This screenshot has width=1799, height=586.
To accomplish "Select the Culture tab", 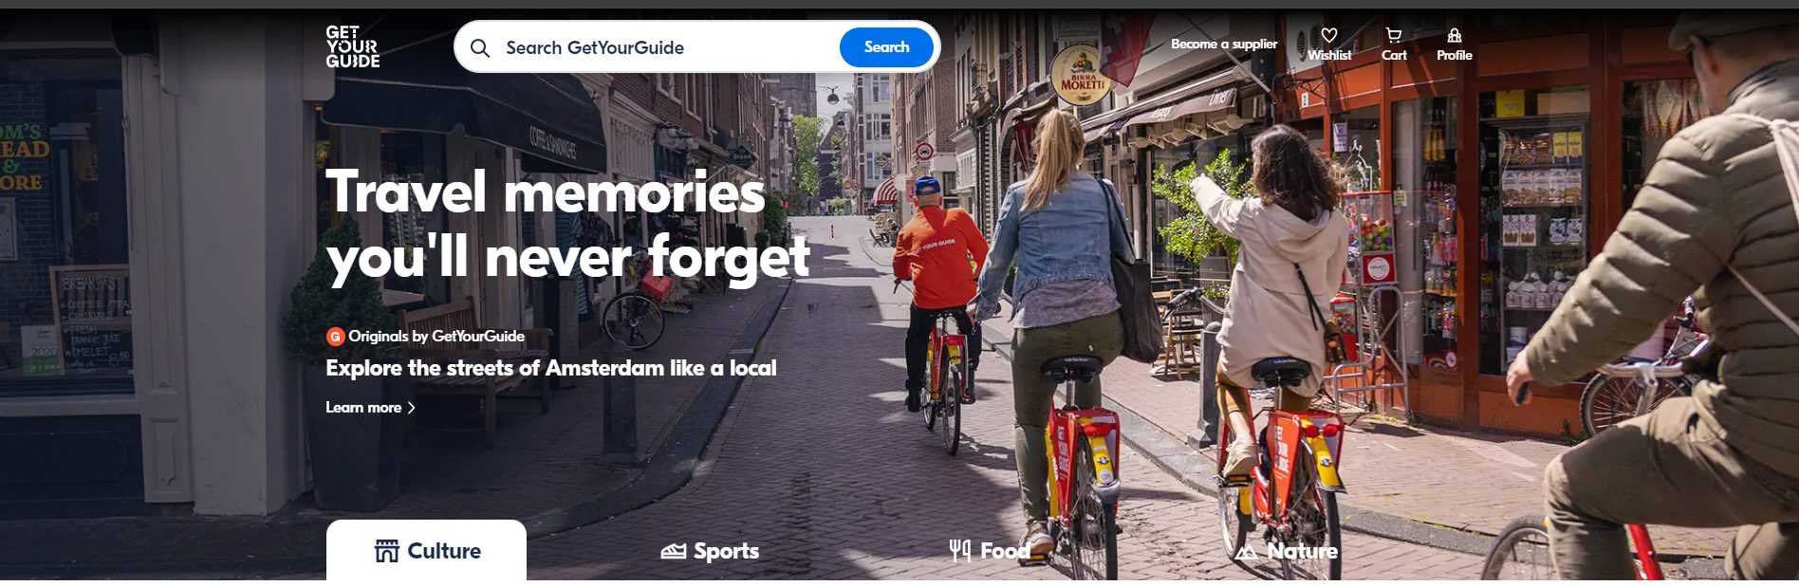I will (x=426, y=551).
